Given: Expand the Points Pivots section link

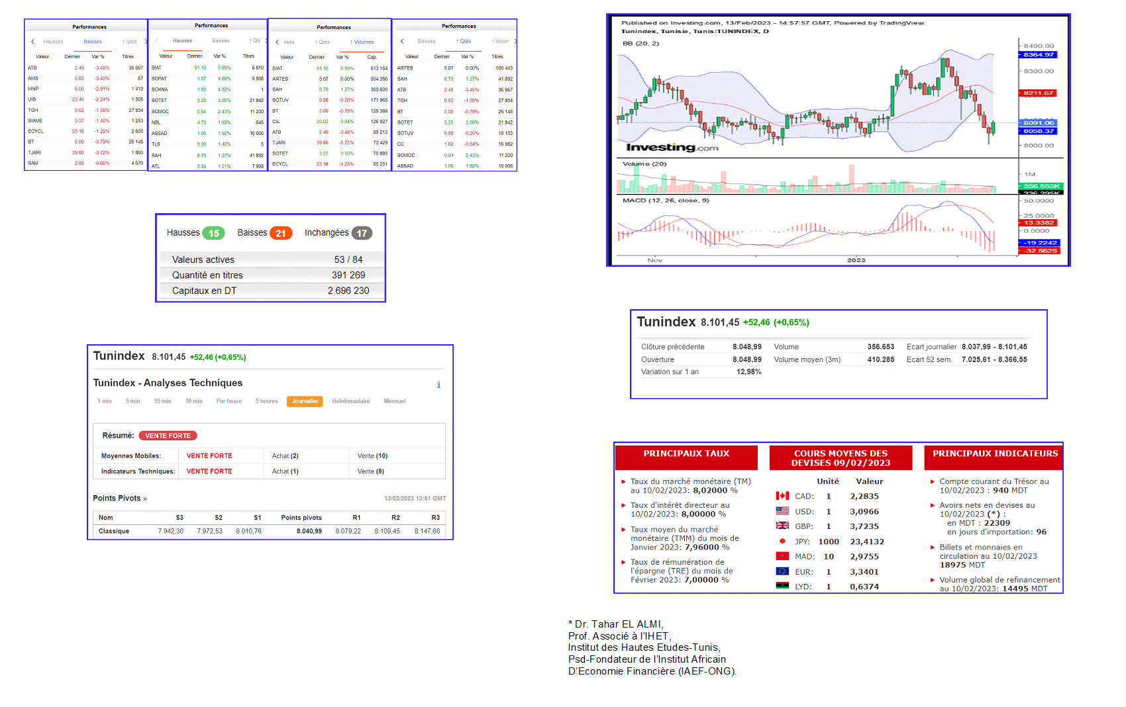Looking at the screenshot, I should point(120,498).
